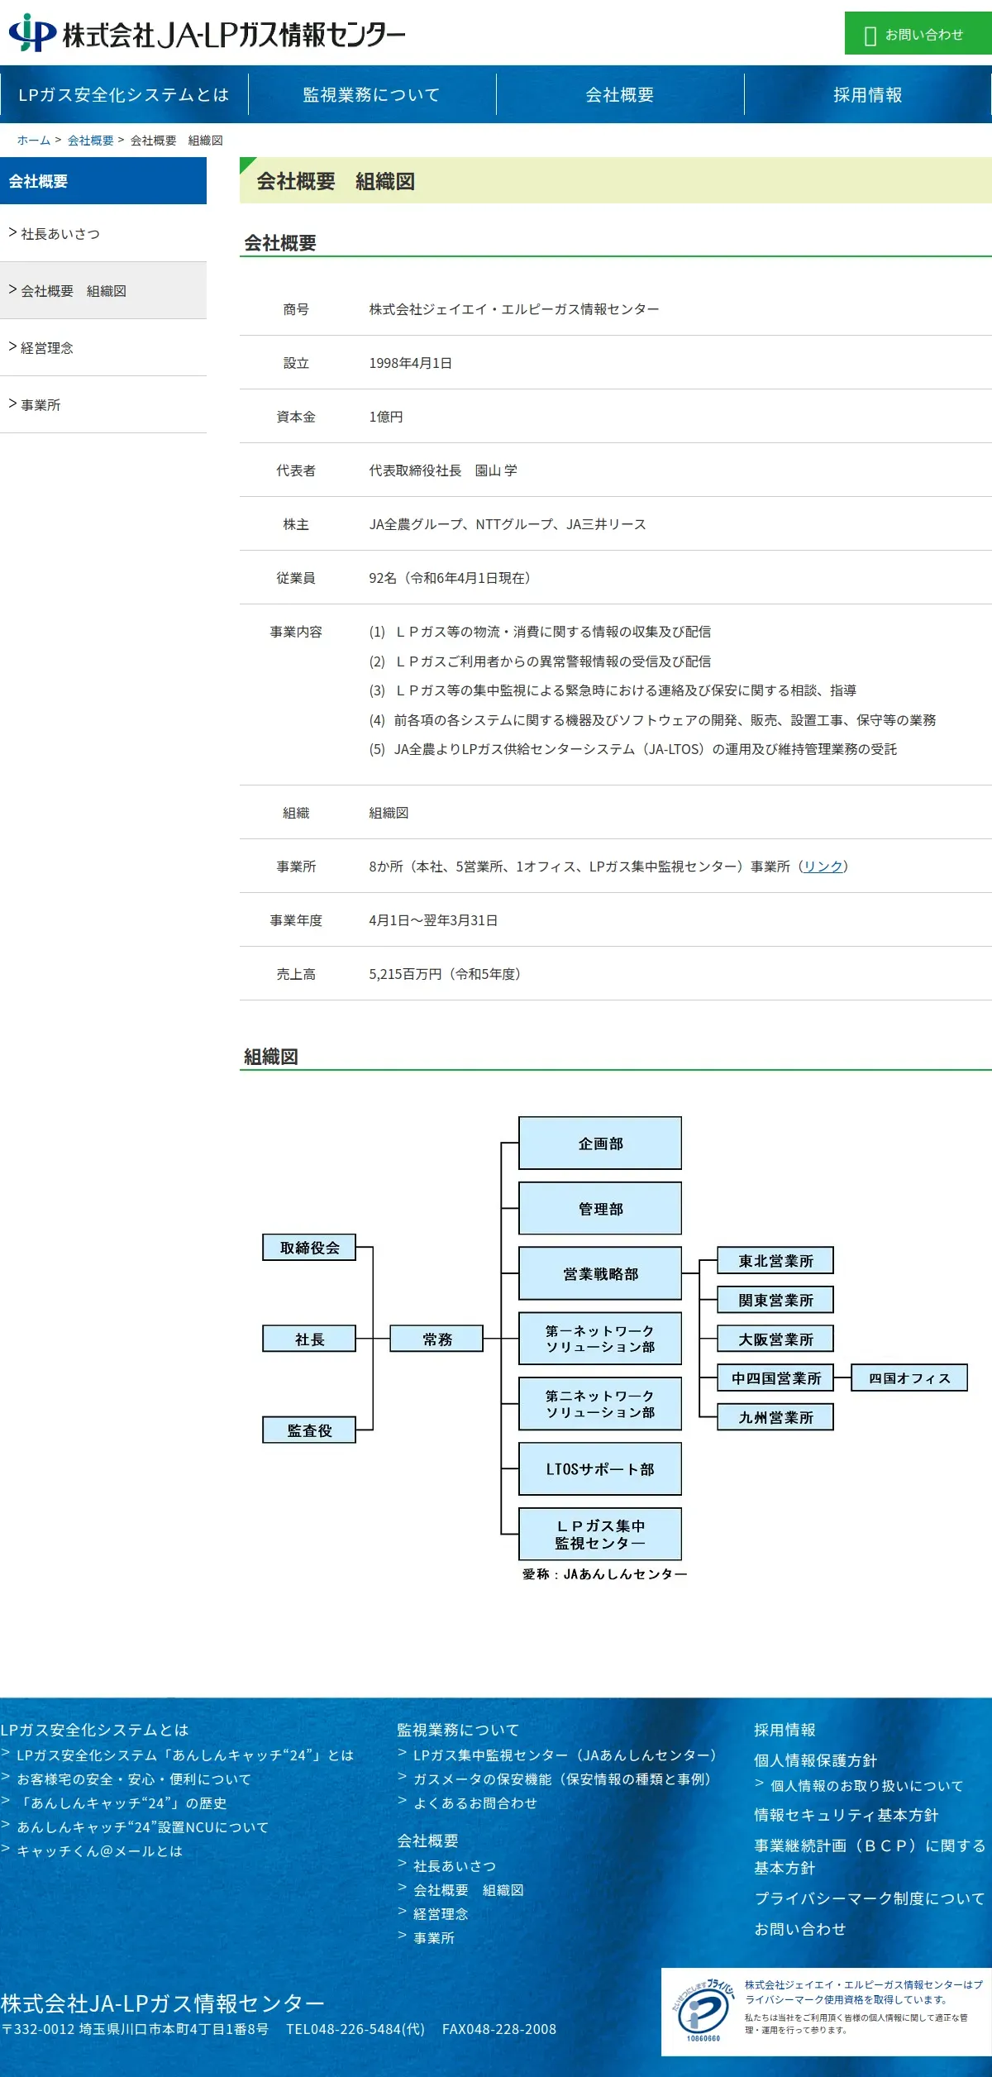Open 会社概要 top navigation tab

click(620, 94)
